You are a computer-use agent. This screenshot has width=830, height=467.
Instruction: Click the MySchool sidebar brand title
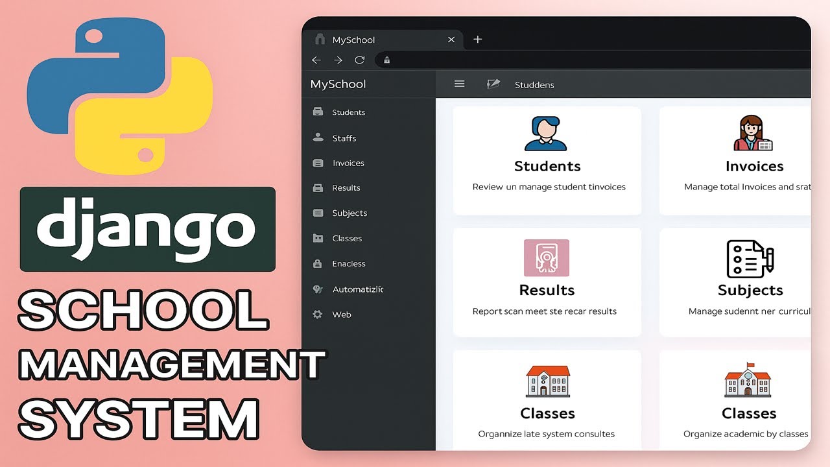(338, 84)
